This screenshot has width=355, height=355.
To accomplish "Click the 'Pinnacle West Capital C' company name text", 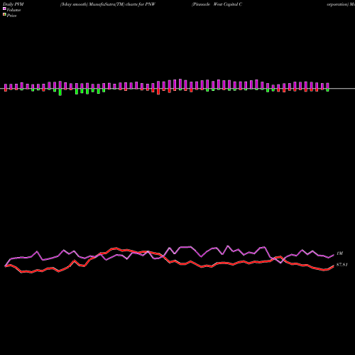I will click(217, 4).
